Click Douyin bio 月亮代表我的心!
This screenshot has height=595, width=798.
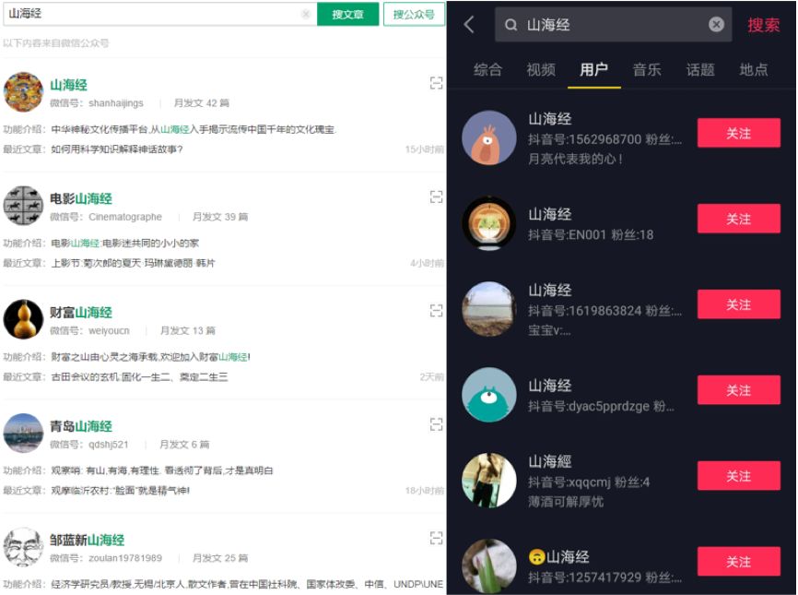click(x=576, y=159)
